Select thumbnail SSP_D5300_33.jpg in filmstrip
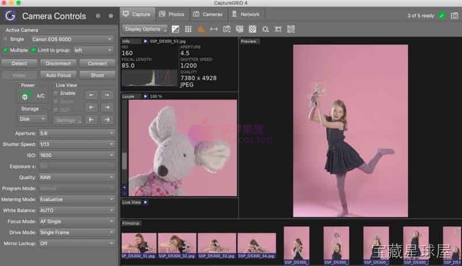The height and width of the screenshot is (266, 462). (x=217, y=245)
